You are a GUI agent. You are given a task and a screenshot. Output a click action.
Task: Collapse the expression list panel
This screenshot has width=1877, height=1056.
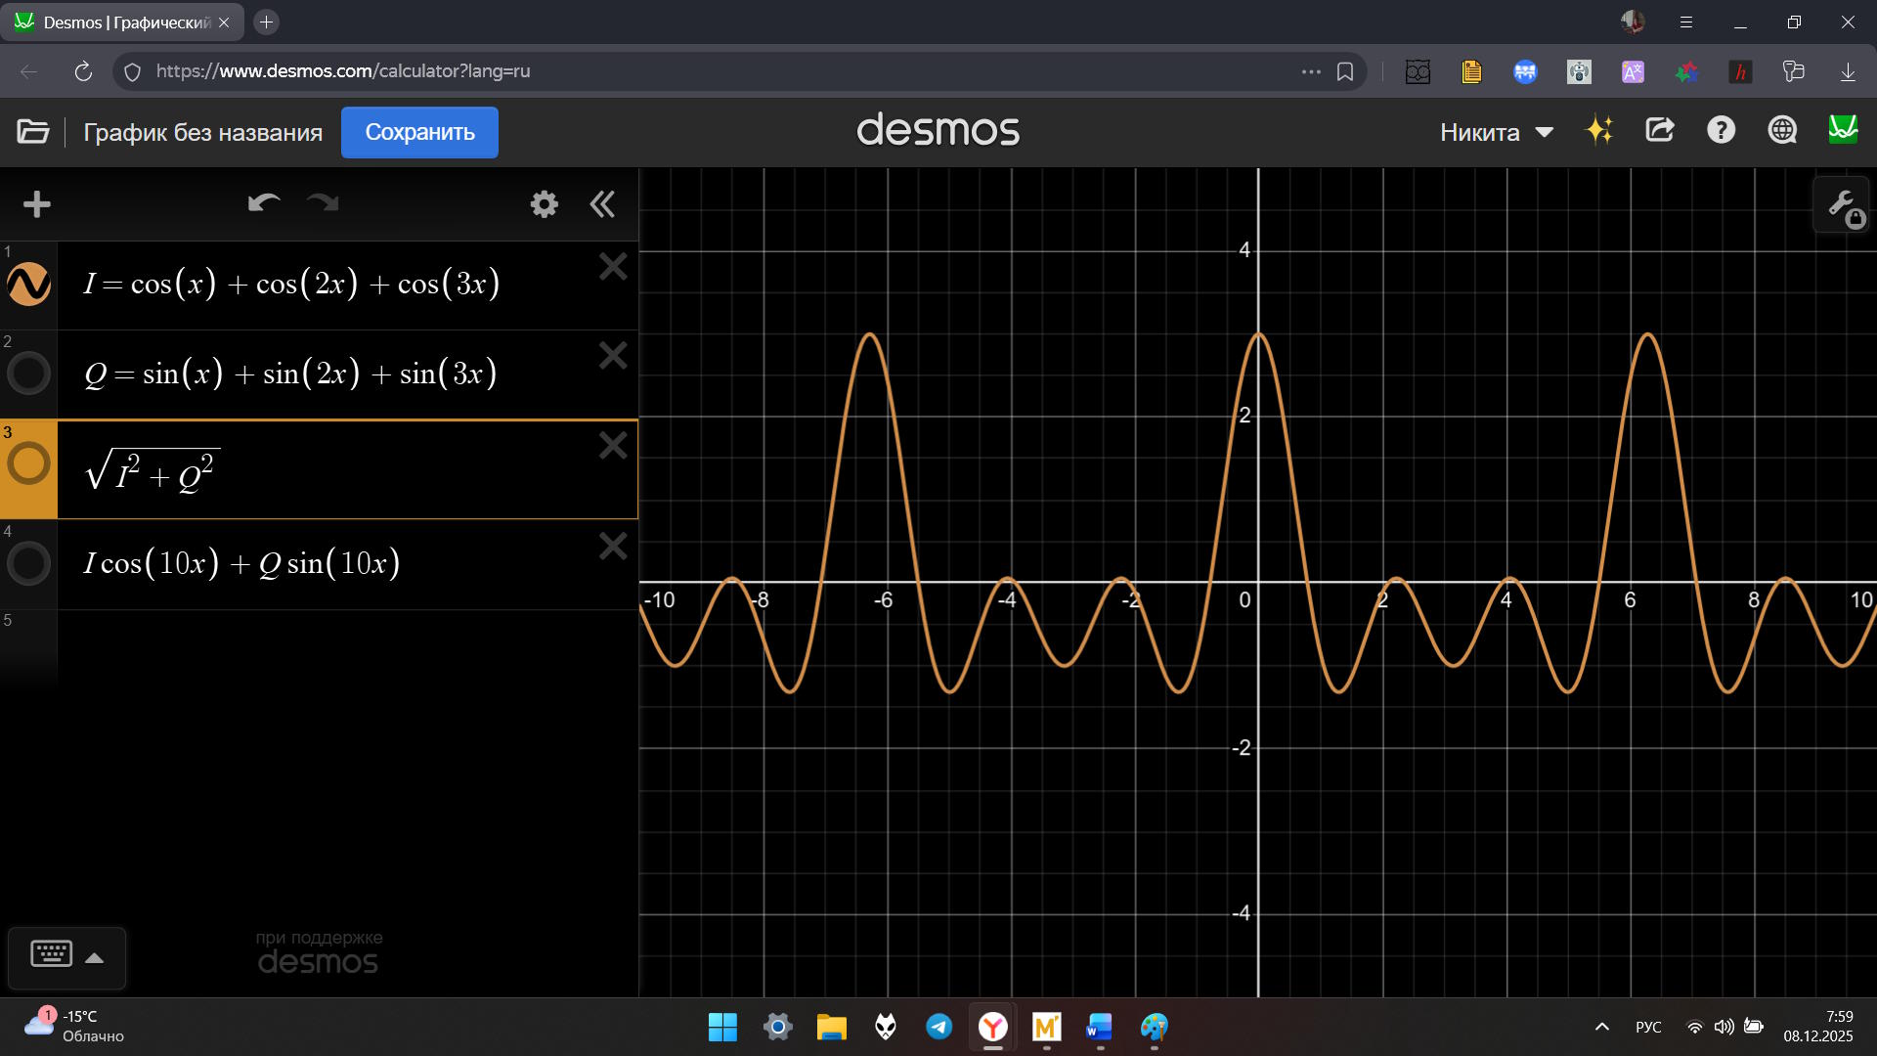point(602,203)
